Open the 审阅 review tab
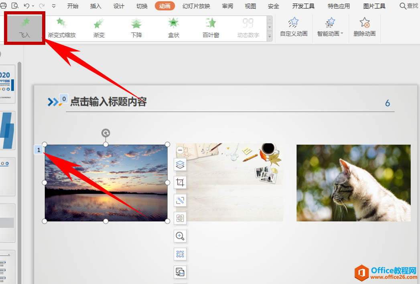 click(227, 6)
